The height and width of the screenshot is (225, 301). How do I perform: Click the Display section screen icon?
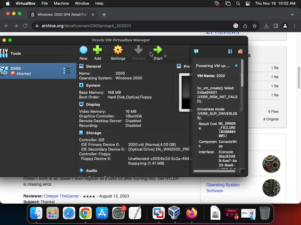coord(81,104)
